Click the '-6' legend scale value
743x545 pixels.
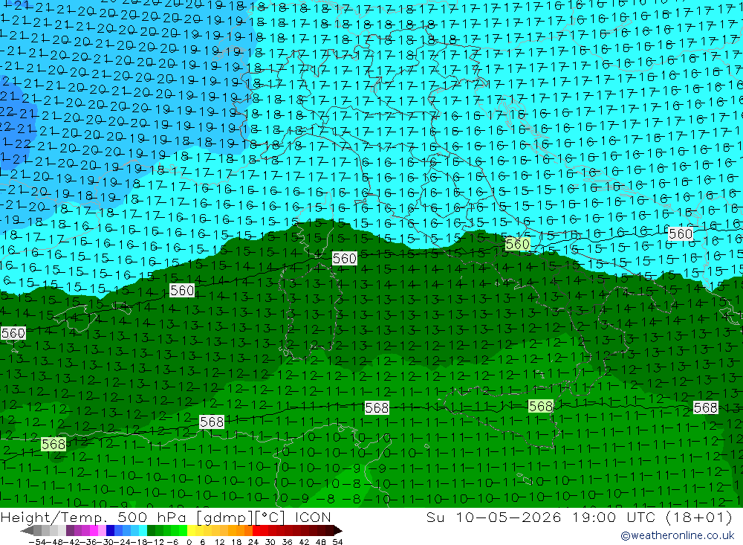click(x=172, y=542)
